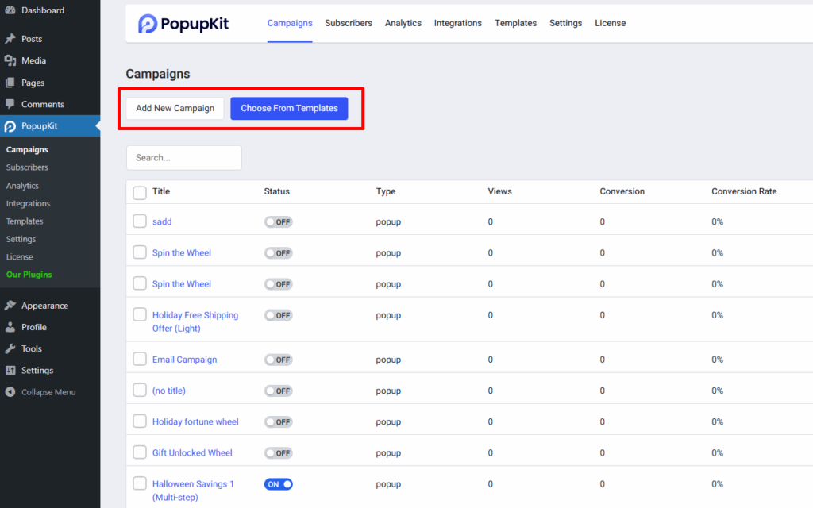Tick the checkbox for Gift Unlocked Wheel
Image resolution: width=813 pixels, height=508 pixels.
coord(140,452)
